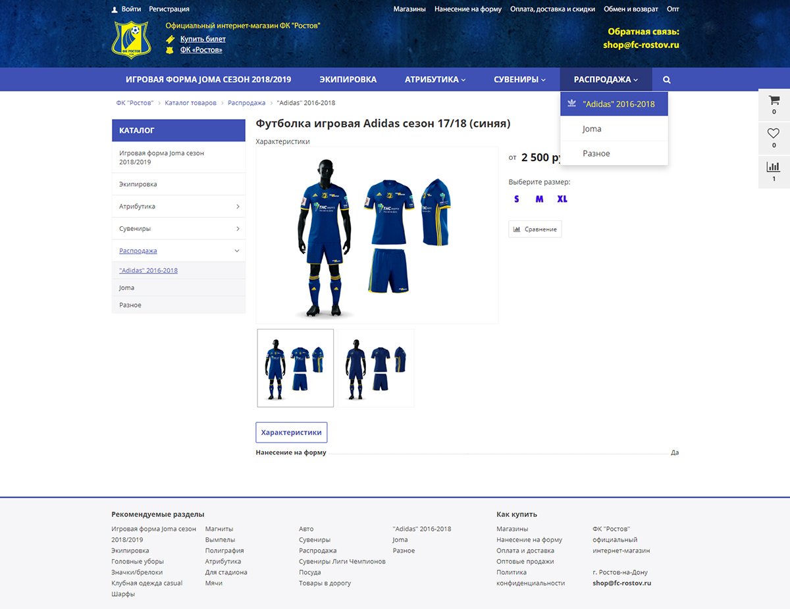Click the user icon beside Войти
This screenshot has height=609, width=790.
[x=115, y=10]
